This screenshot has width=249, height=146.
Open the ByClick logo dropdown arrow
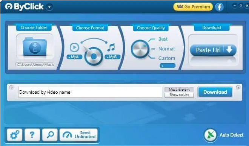[49, 7]
